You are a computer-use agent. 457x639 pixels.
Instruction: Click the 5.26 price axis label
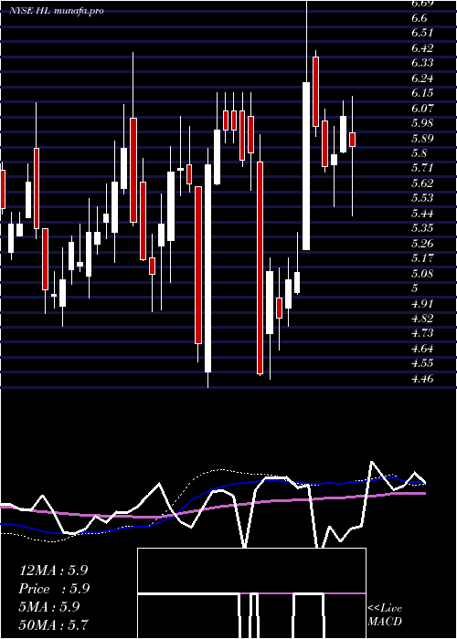coord(422,244)
